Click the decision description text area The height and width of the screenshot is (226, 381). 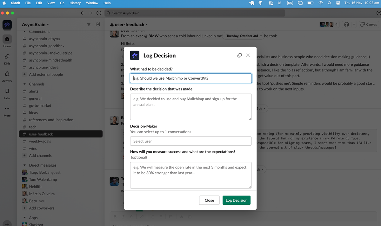[191, 107]
